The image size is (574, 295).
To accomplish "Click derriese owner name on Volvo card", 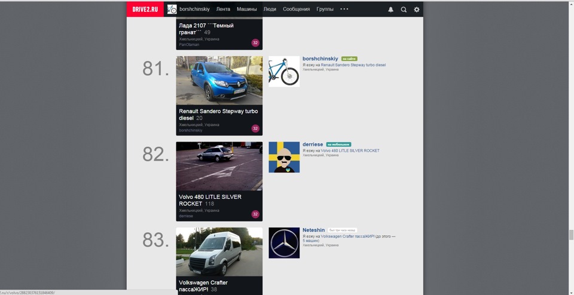I will (x=186, y=216).
